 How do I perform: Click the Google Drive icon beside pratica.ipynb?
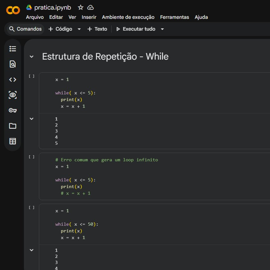click(x=29, y=7)
